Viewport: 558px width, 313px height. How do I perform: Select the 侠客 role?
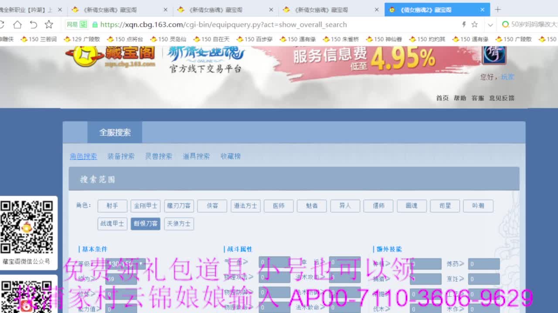tap(212, 206)
